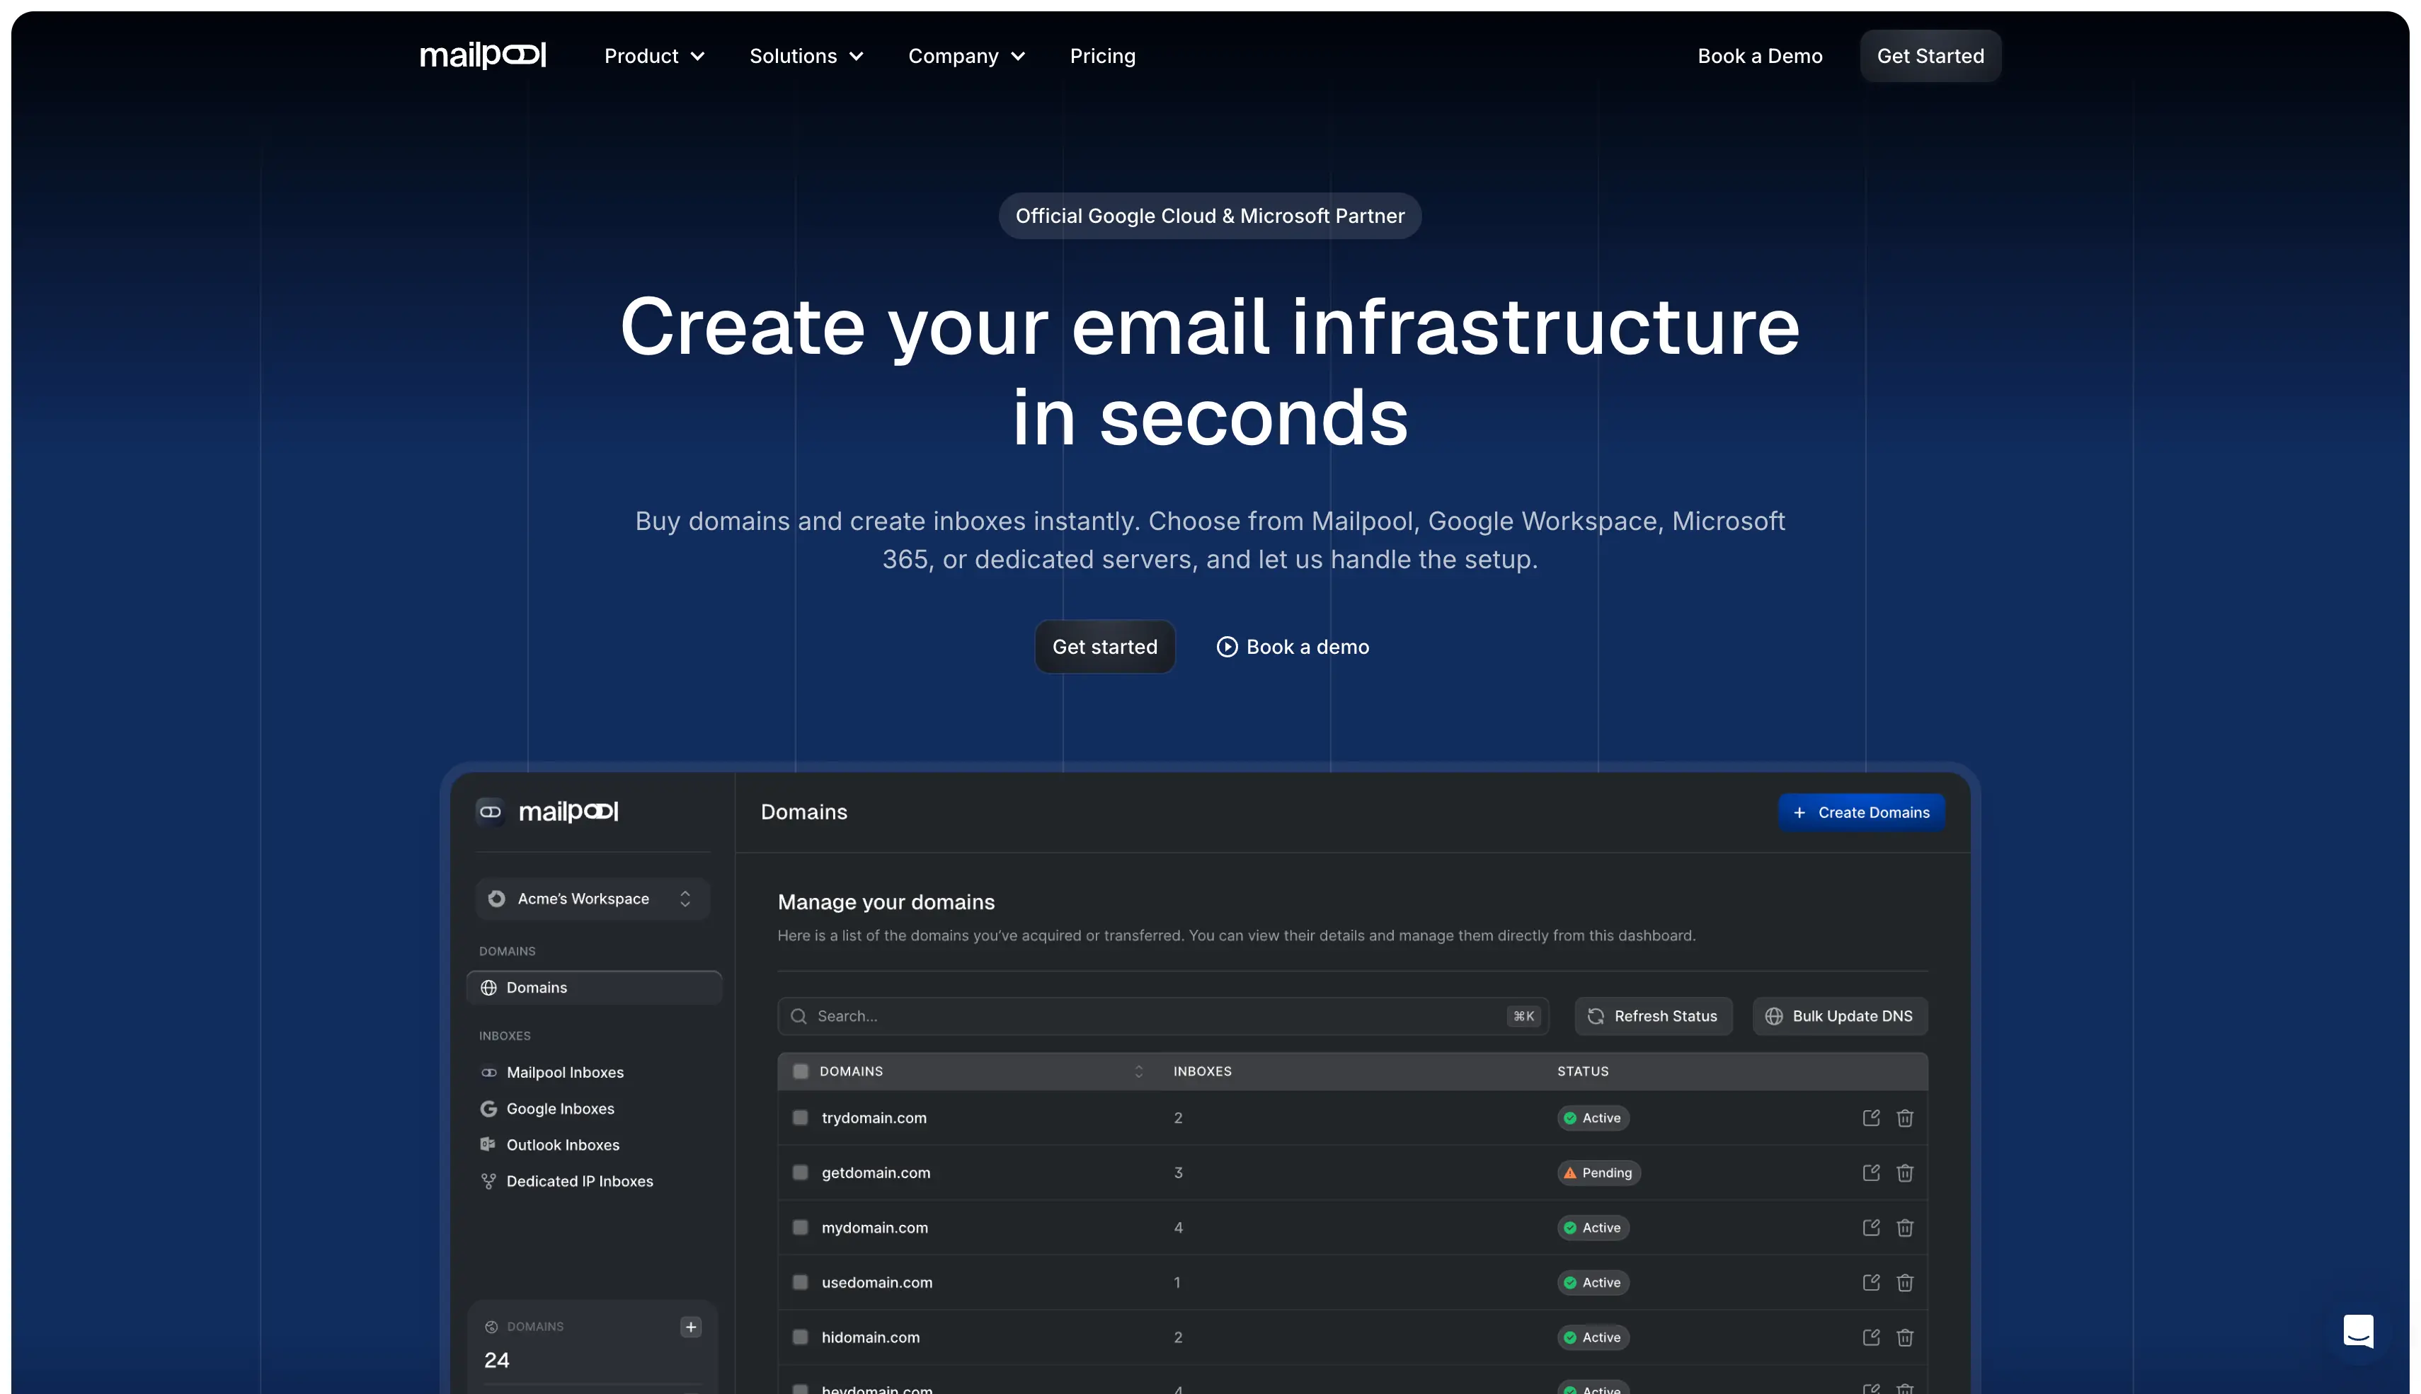Delete getdomain.com using its trash icon
Screen dimensions: 2421x1394
coord(1904,1172)
